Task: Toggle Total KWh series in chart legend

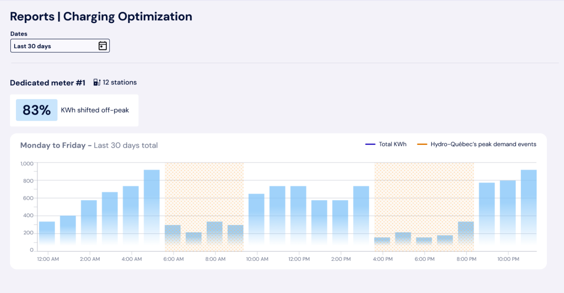Action: (x=392, y=145)
